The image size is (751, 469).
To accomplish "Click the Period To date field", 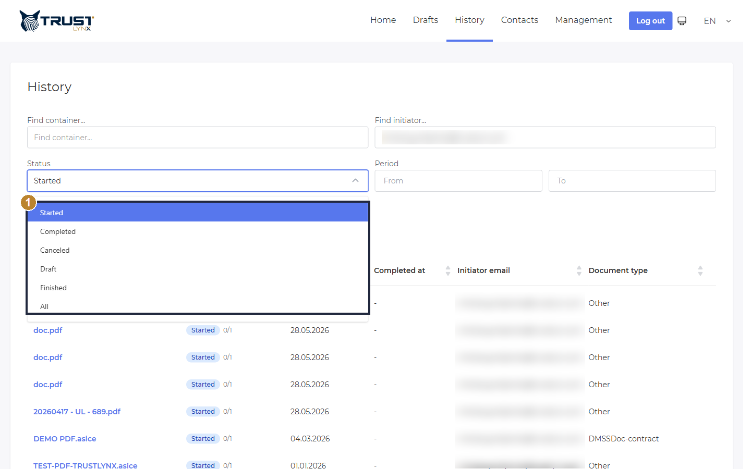I will tap(632, 181).
